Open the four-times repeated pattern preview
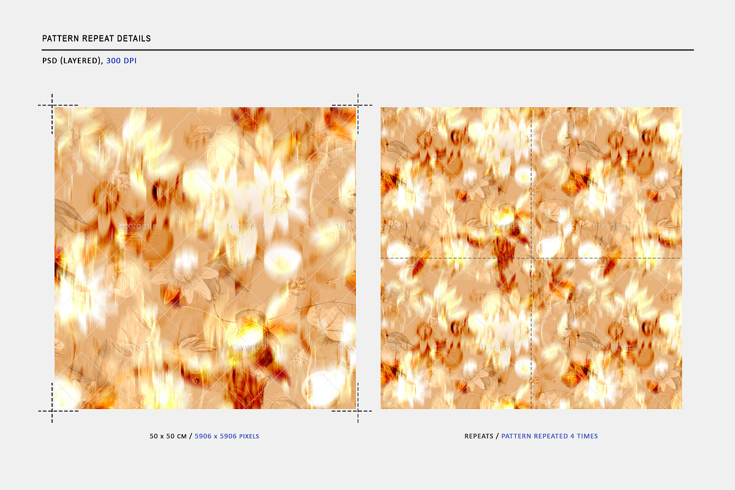 pos(531,258)
